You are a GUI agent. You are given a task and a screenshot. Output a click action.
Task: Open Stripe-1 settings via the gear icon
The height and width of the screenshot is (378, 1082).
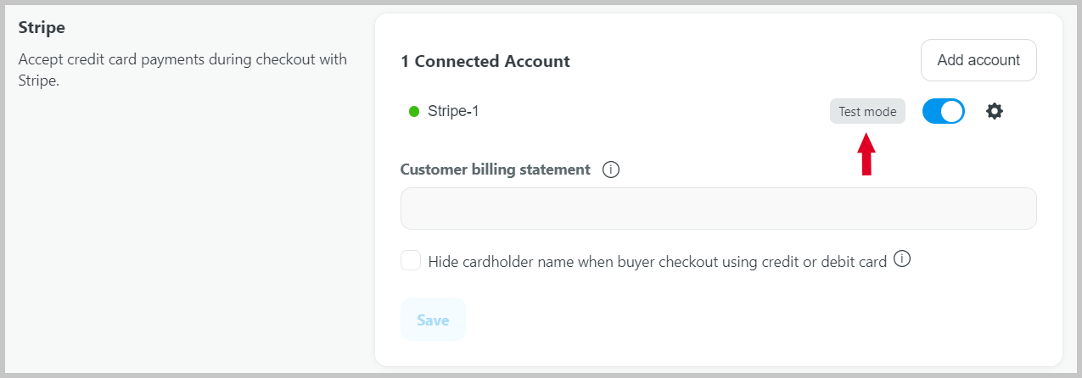[995, 111]
